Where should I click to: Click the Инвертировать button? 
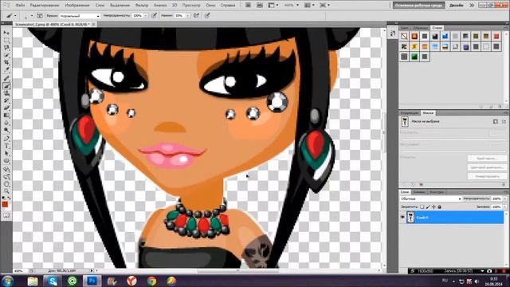pyautogui.click(x=487, y=176)
